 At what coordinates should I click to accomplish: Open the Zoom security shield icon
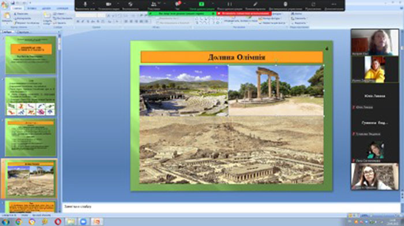[130, 4]
